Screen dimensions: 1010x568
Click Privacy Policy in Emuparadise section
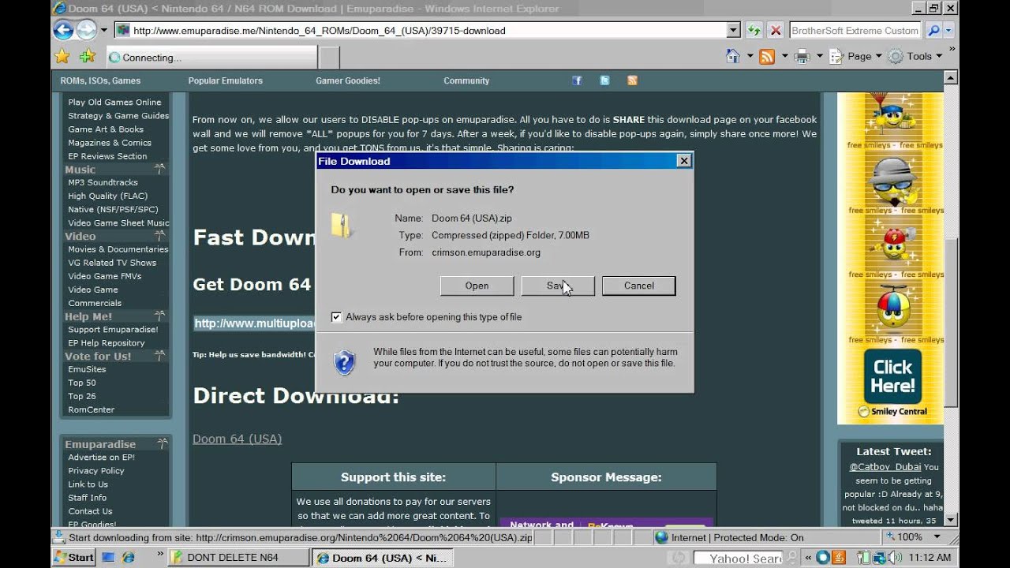95,471
